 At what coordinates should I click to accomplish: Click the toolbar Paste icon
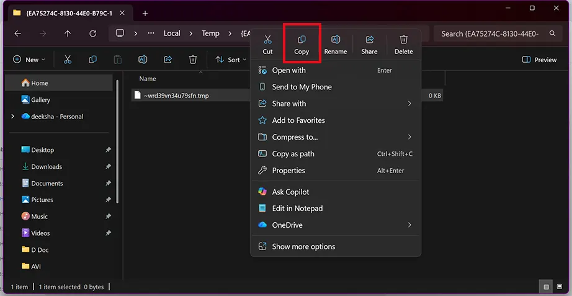coord(117,60)
